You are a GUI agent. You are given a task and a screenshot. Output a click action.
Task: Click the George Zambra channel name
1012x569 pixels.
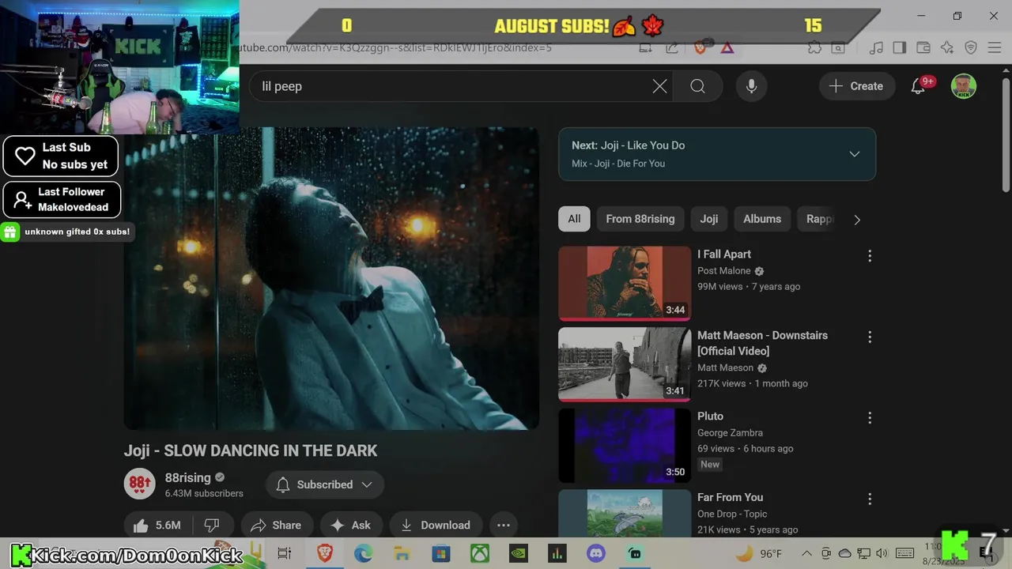click(x=730, y=432)
